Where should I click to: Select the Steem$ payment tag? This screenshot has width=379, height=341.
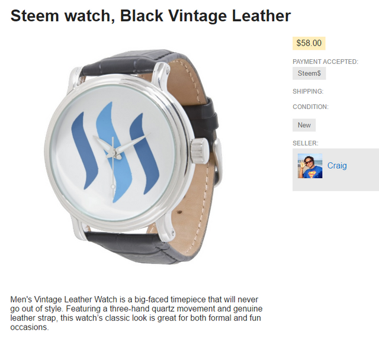point(309,73)
